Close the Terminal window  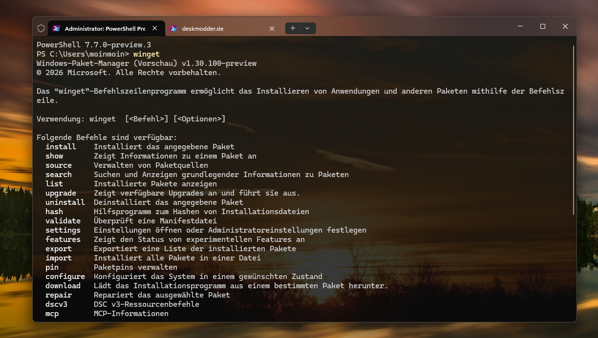click(565, 26)
